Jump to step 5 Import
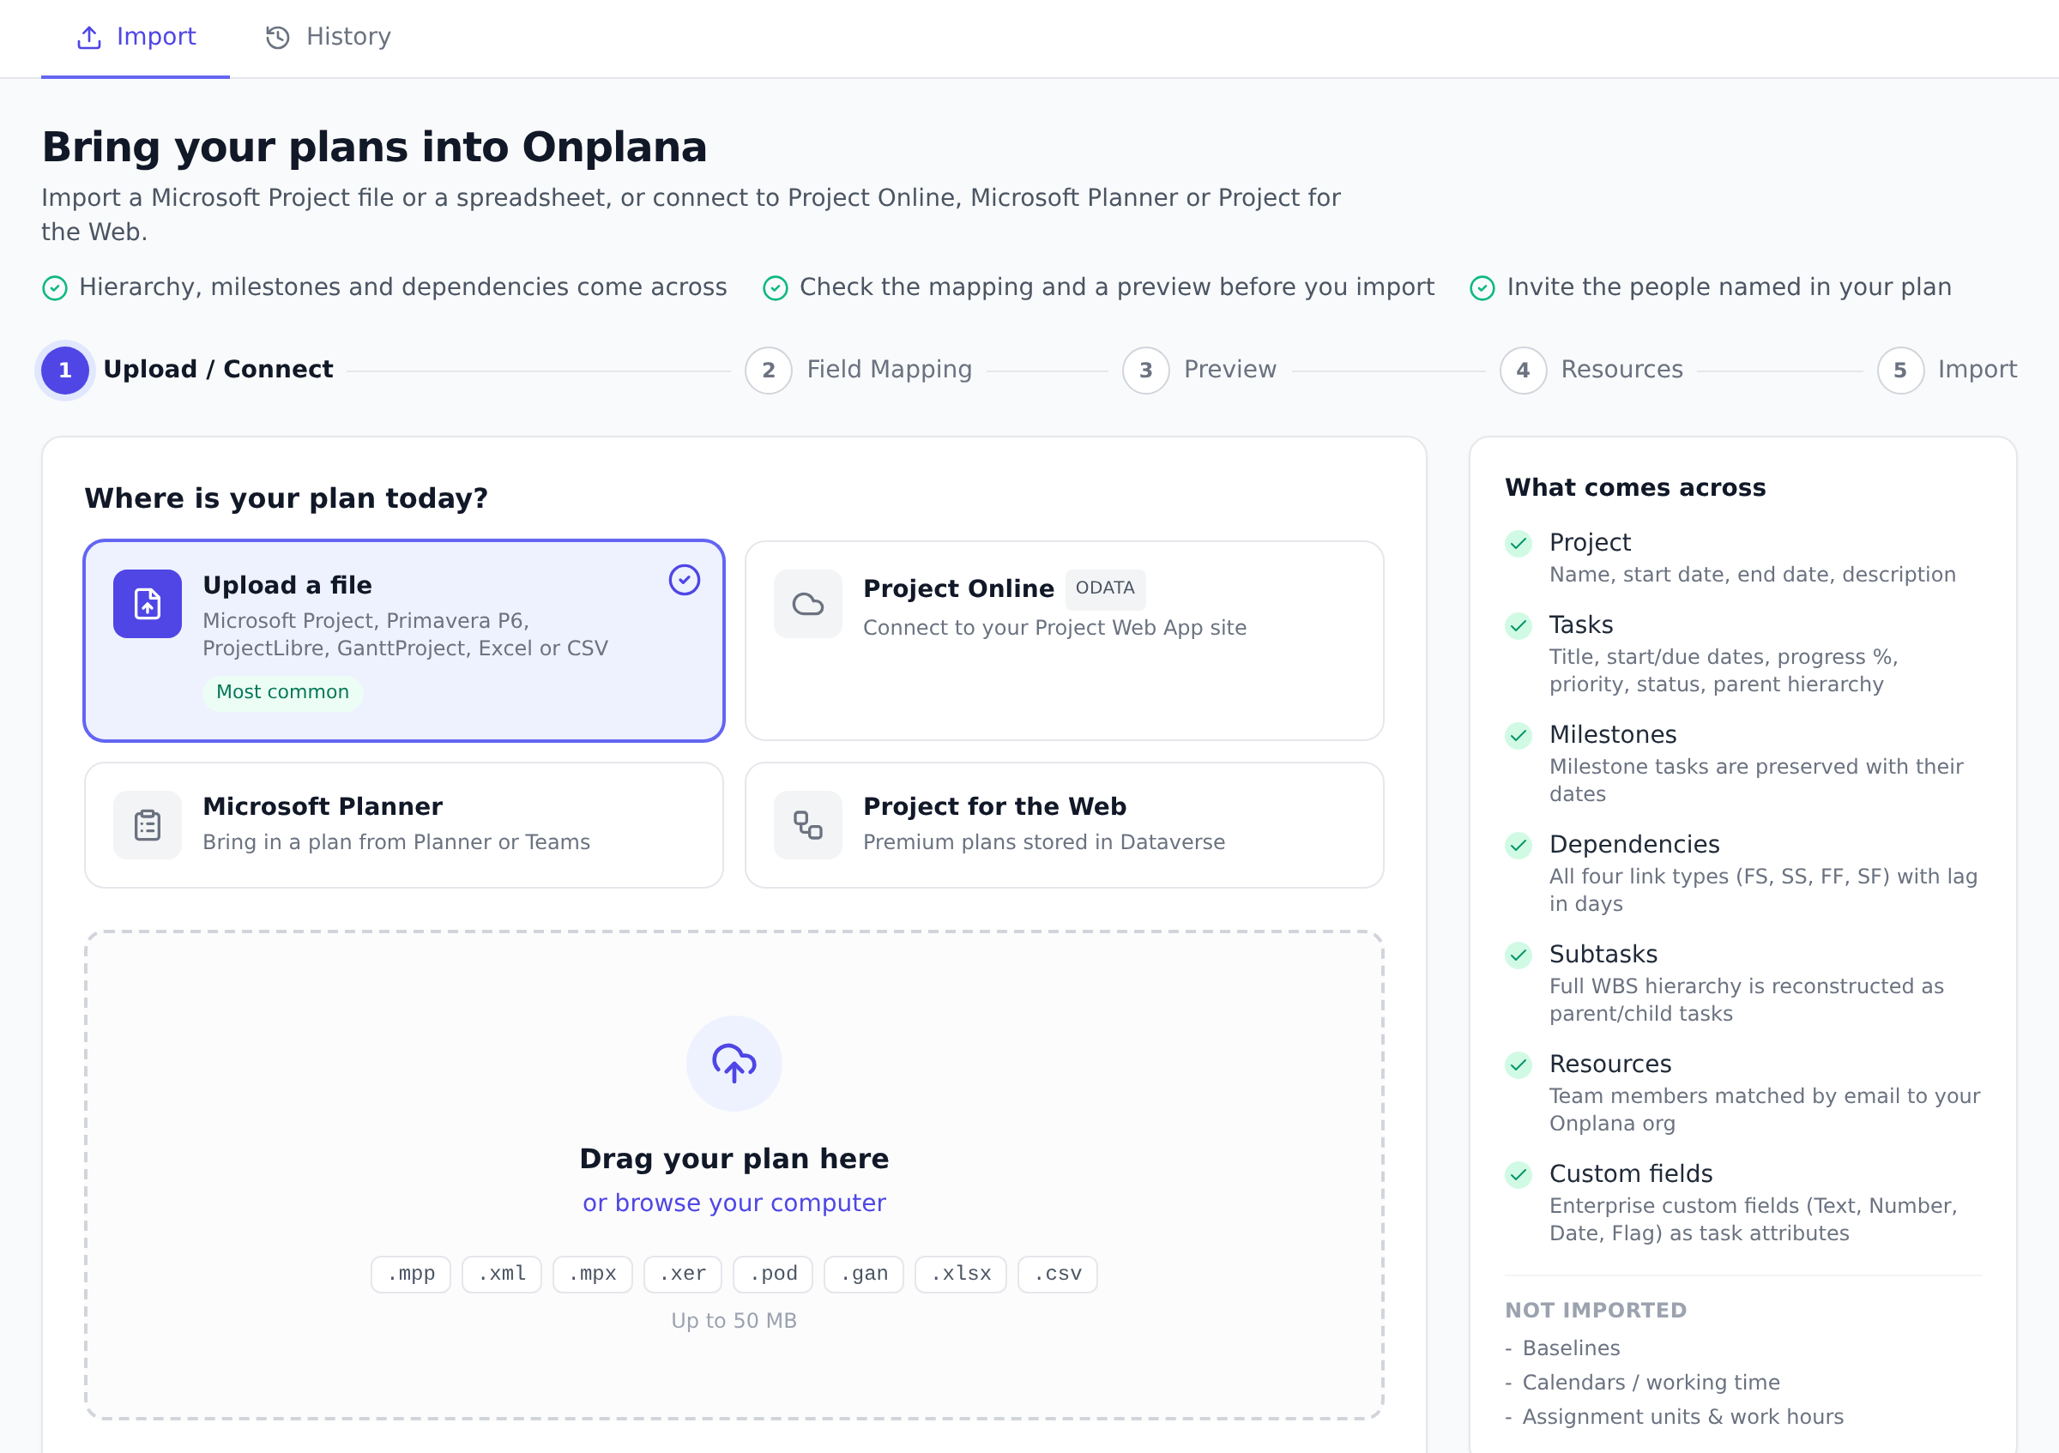This screenshot has width=2059, height=1453. 1947,371
